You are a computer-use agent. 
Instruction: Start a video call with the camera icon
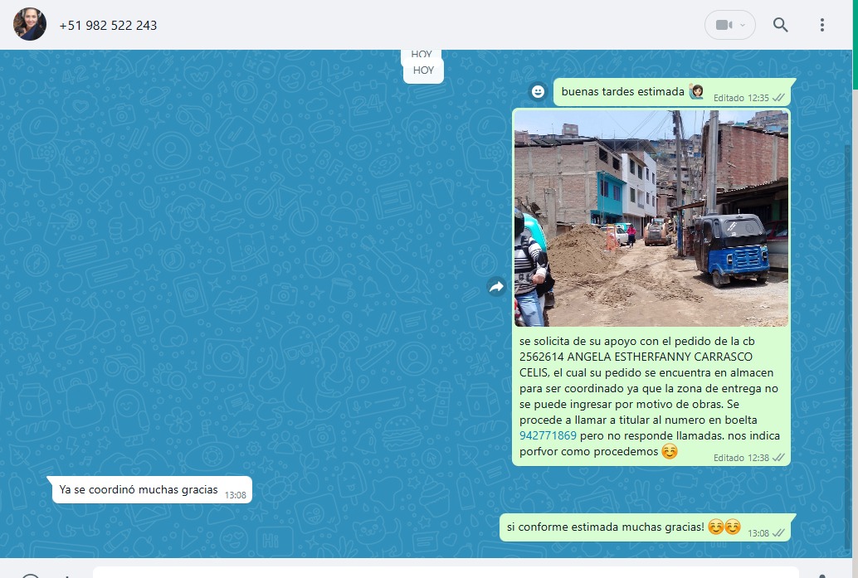723,25
